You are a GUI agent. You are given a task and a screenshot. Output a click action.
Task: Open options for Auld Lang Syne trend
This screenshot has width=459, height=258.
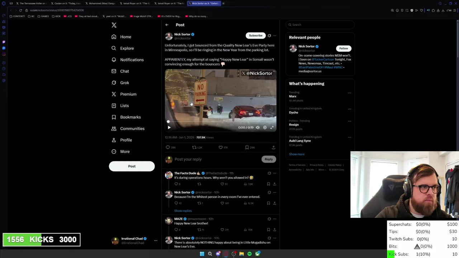tap(349, 137)
